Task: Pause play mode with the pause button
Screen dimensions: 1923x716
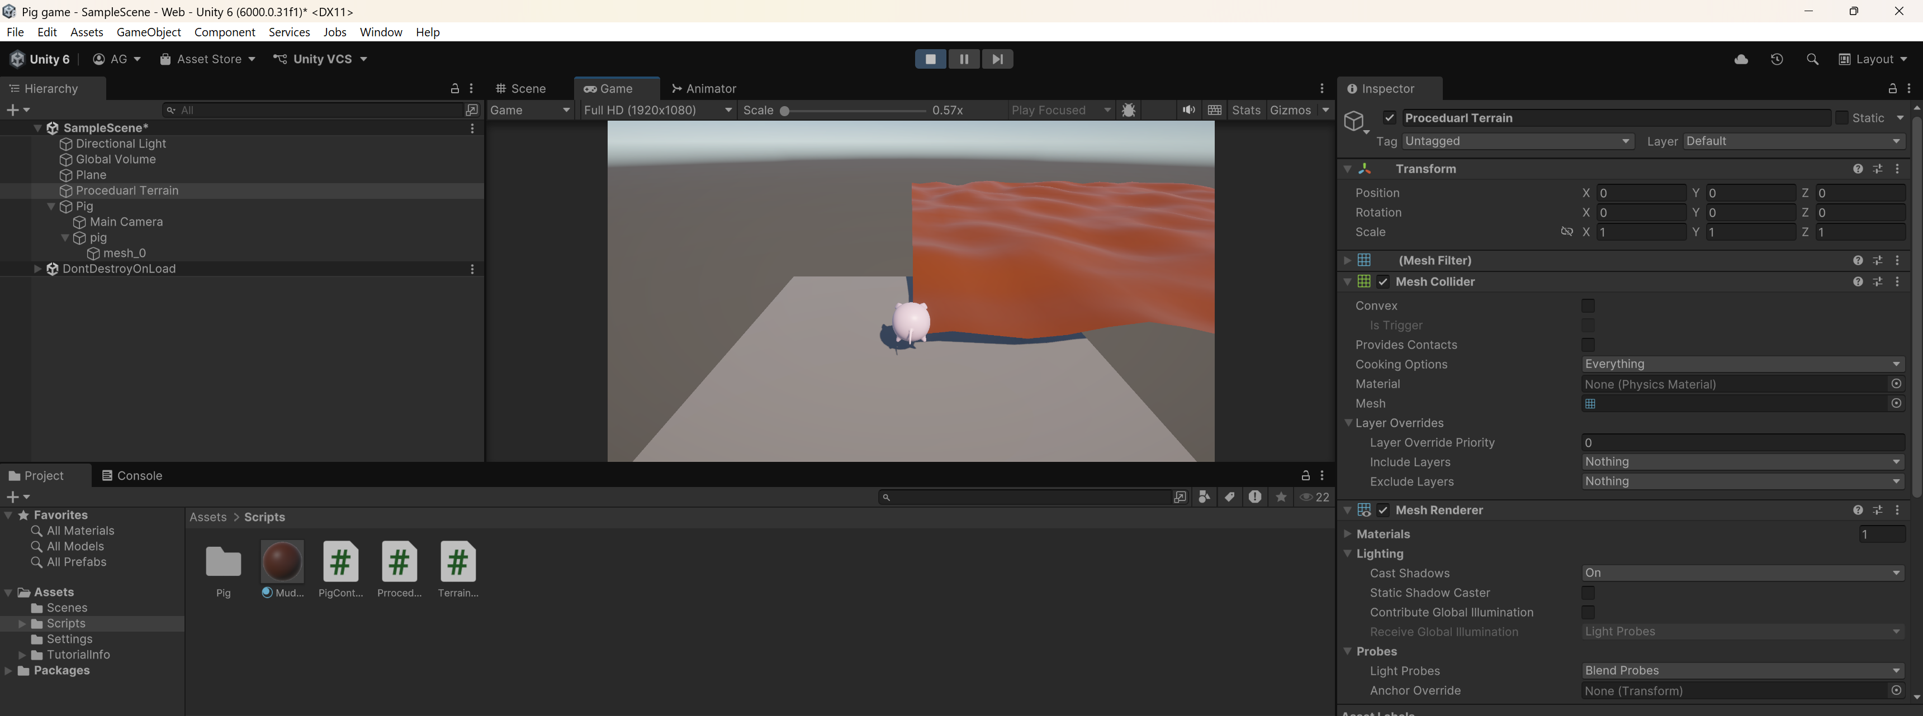Action: (x=963, y=59)
